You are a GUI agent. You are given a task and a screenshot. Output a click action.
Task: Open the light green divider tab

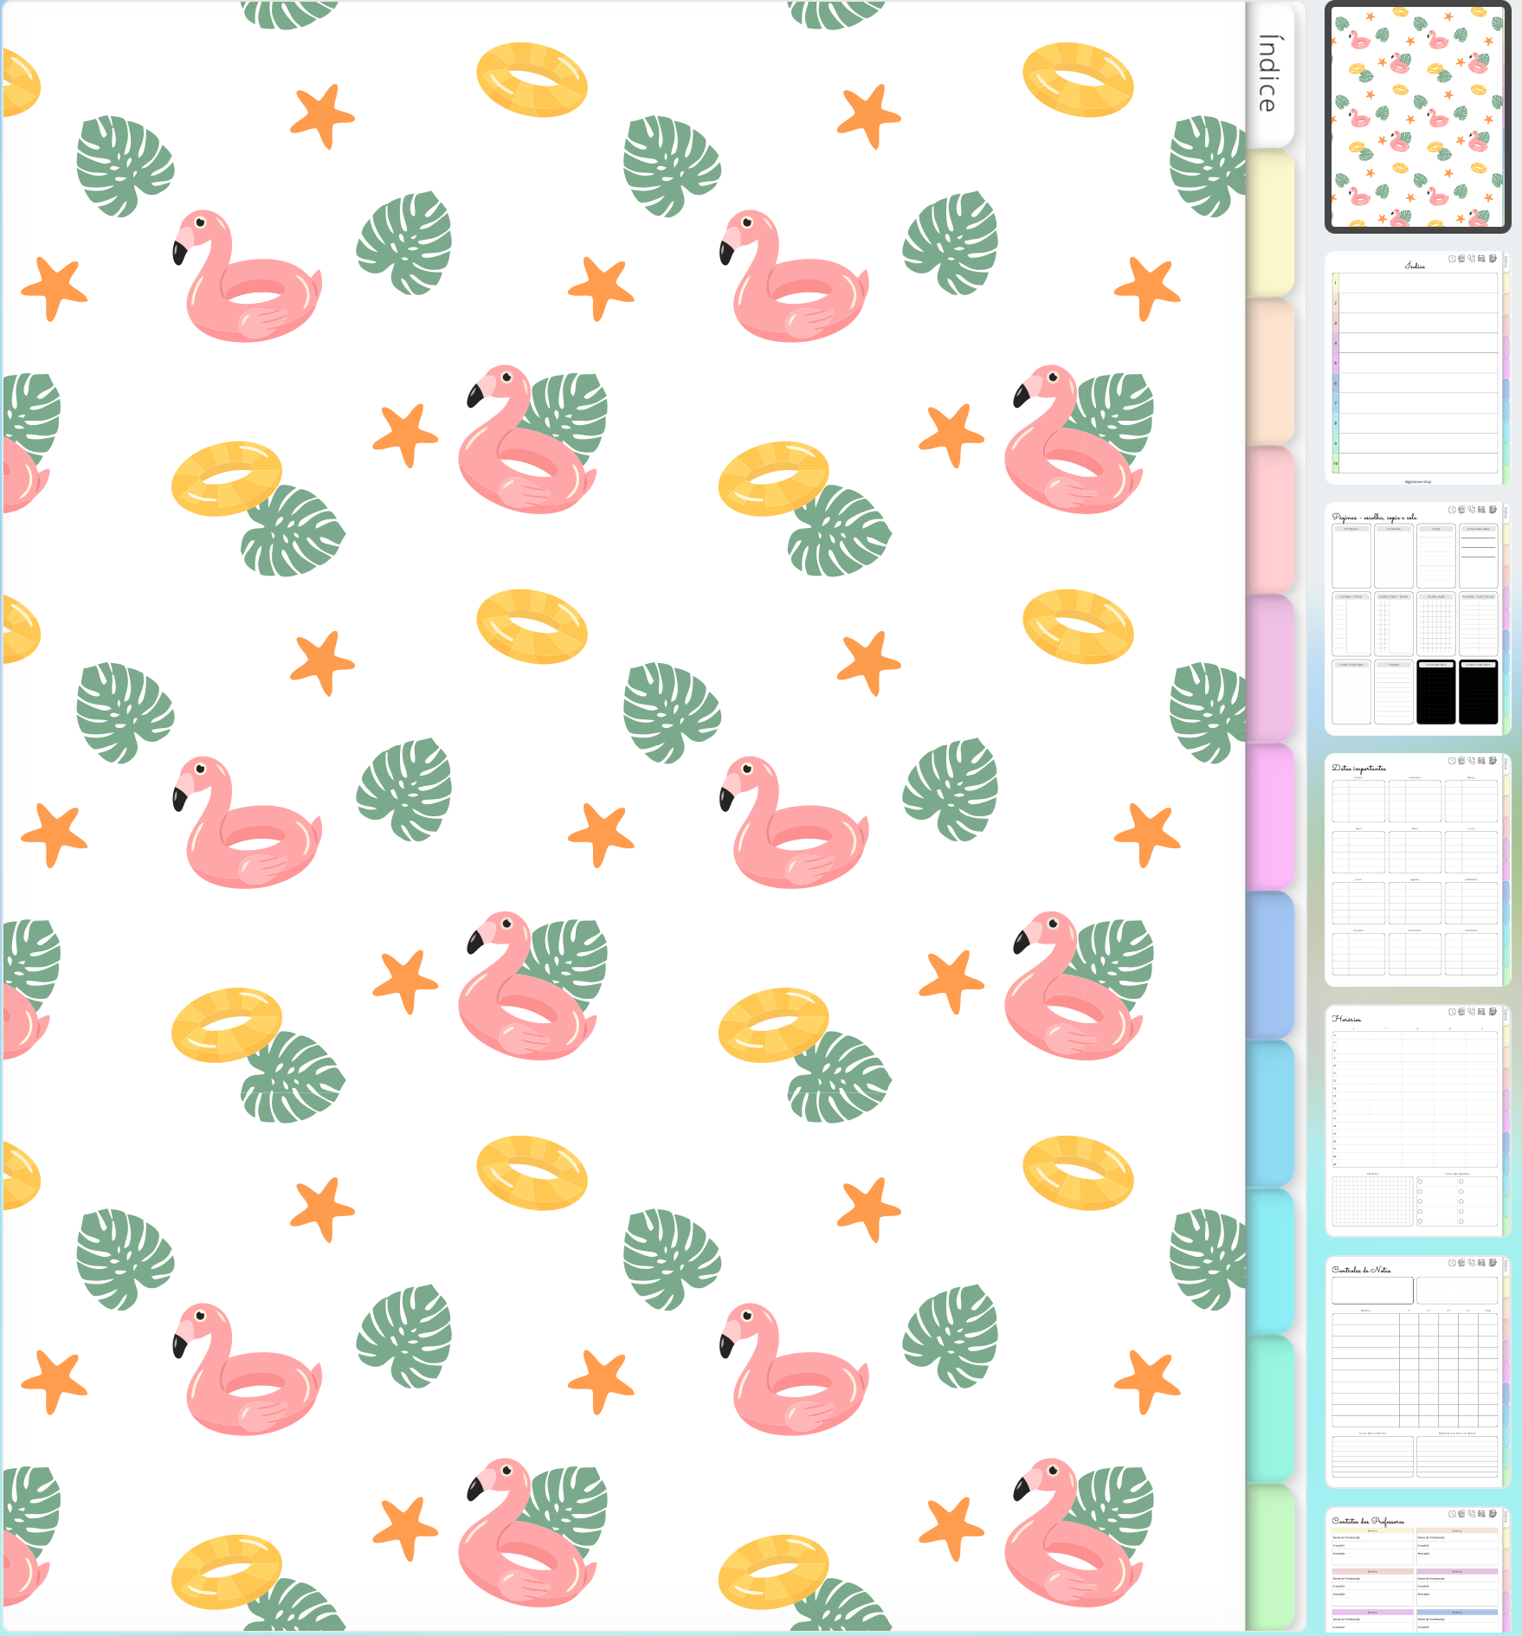[x=1269, y=1556]
